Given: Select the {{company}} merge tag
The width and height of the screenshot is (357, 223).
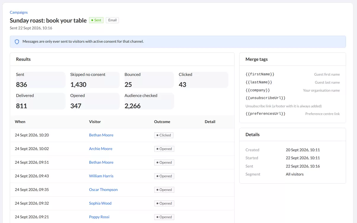Looking at the screenshot, I should pyautogui.click(x=258, y=90).
